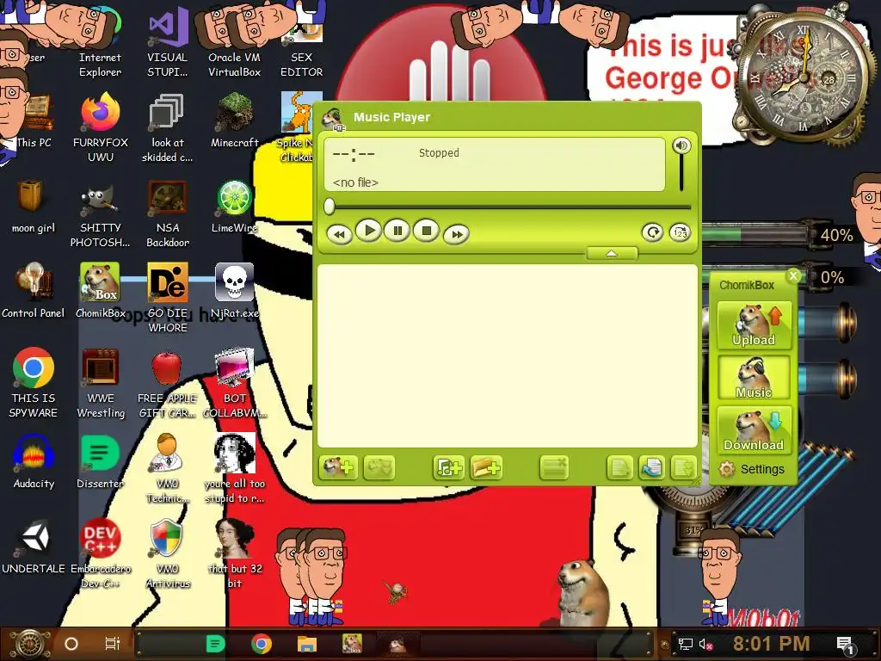881x661 pixels.
Task: Toggle shuffle order (123) button
Action: point(680,232)
